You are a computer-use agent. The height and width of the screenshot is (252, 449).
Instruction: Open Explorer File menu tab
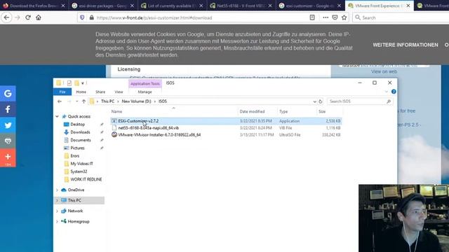click(62, 92)
